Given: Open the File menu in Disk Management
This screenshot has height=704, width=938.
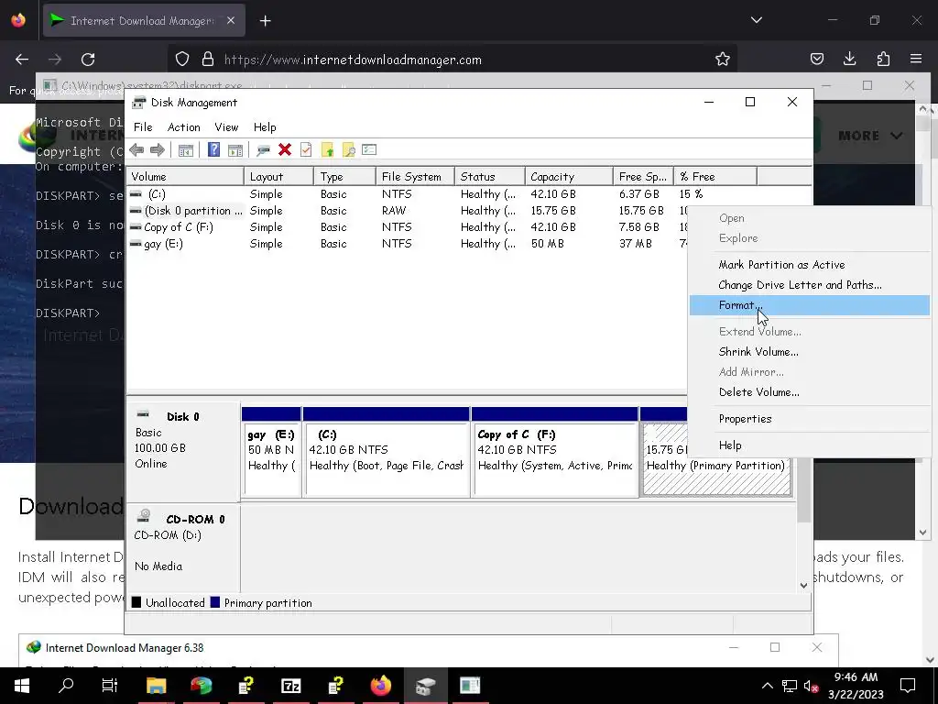Looking at the screenshot, I should click(143, 126).
